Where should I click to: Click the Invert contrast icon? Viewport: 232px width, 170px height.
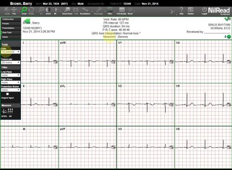coord(48,11)
